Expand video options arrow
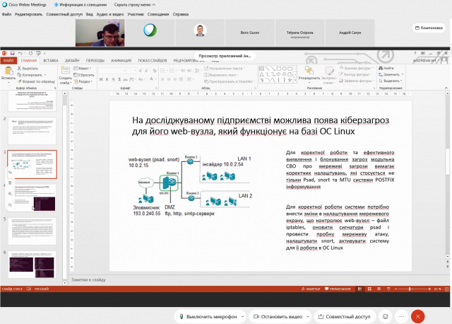The height and width of the screenshot is (324, 452). point(307,316)
